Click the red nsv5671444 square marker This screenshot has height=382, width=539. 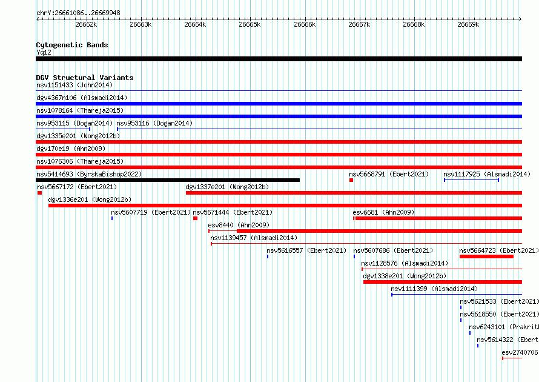195,218
